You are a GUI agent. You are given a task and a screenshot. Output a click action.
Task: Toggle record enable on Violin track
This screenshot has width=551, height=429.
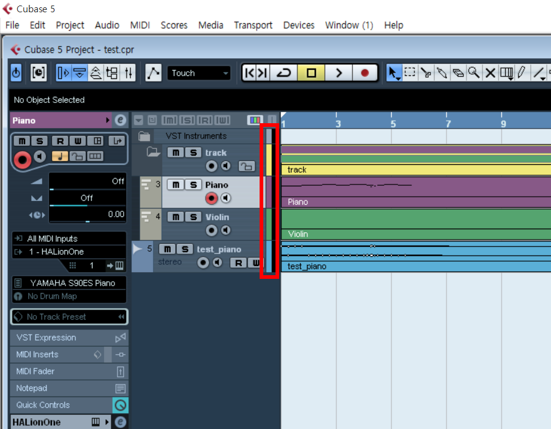pos(211,230)
